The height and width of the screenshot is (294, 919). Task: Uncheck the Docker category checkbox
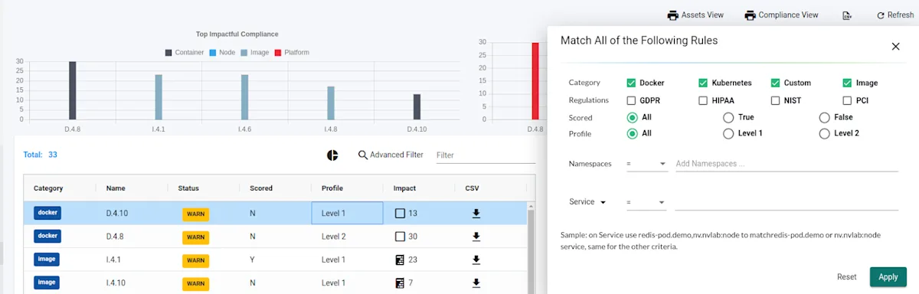coord(631,83)
